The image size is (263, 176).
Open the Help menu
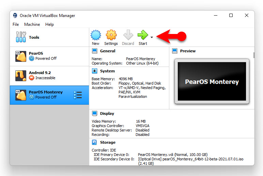point(49,24)
